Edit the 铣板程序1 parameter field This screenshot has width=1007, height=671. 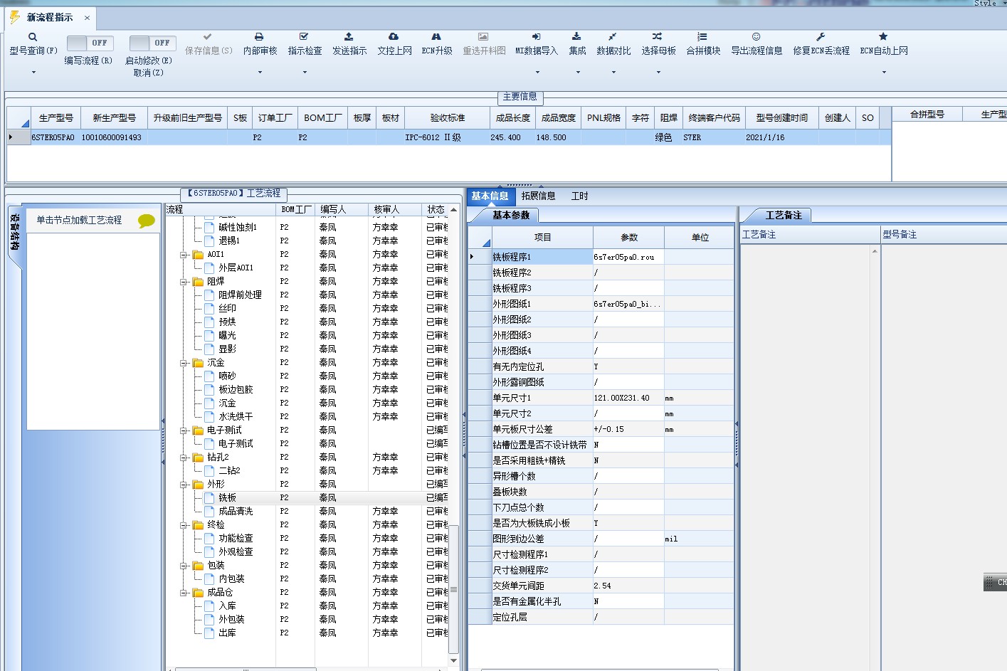[x=628, y=257]
